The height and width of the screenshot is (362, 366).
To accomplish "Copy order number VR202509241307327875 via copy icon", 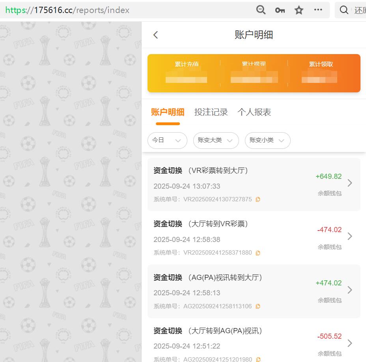I will click(x=258, y=199).
